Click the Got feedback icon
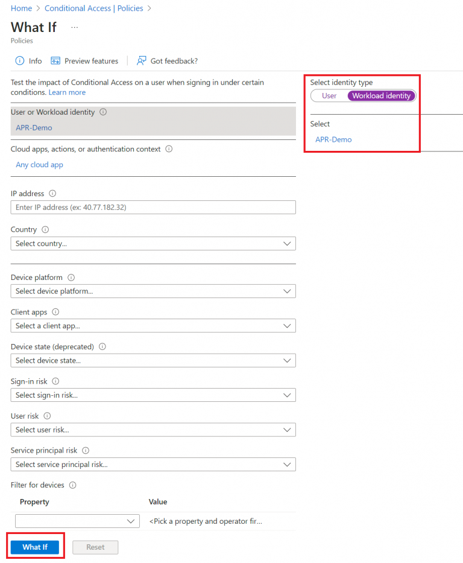This screenshot has height=563, width=463. tap(140, 60)
